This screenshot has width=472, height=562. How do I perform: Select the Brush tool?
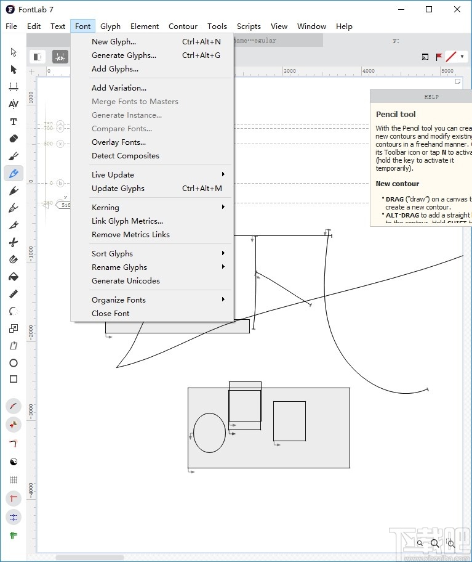pyautogui.click(x=14, y=157)
